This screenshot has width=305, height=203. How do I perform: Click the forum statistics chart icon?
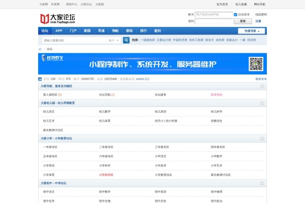[40, 79]
